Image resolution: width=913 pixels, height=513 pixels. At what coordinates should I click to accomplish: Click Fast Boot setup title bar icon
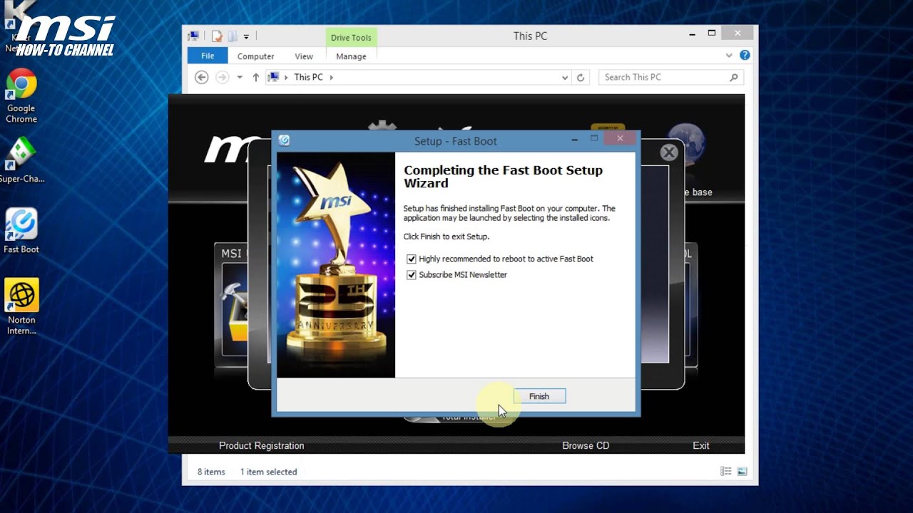pos(284,140)
